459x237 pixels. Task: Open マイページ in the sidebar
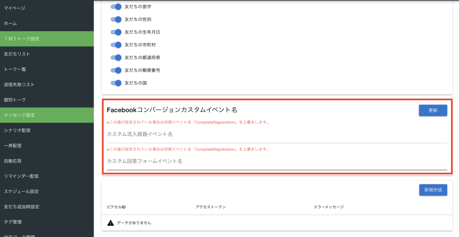pyautogui.click(x=15, y=8)
